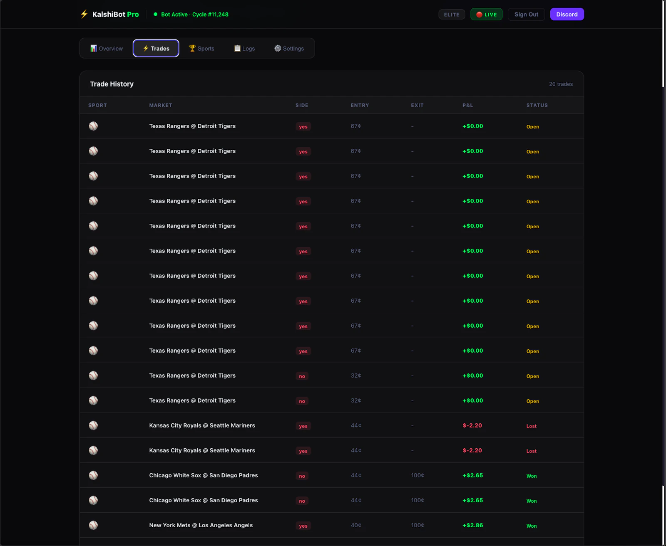Open the Overview tab
The width and height of the screenshot is (666, 546).
pyautogui.click(x=107, y=48)
